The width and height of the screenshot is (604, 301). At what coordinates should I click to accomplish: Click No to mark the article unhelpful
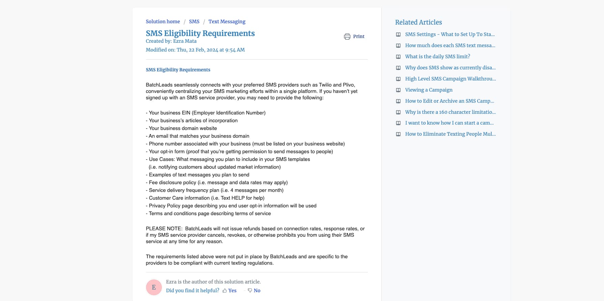pyautogui.click(x=257, y=290)
